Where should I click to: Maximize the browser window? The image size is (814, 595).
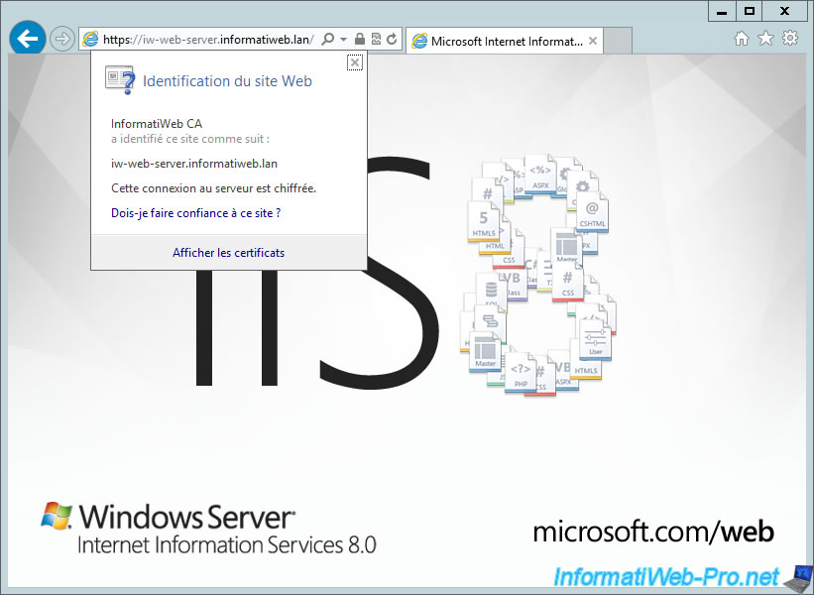click(x=750, y=11)
